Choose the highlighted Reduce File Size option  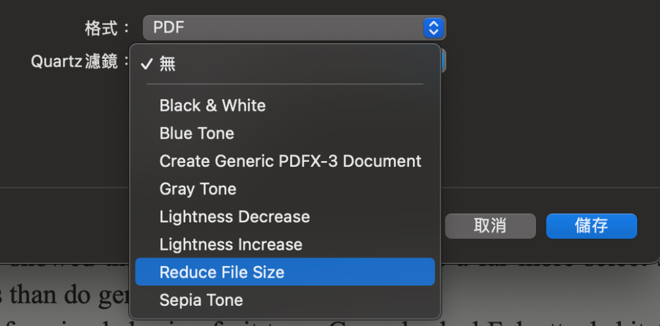(222, 272)
